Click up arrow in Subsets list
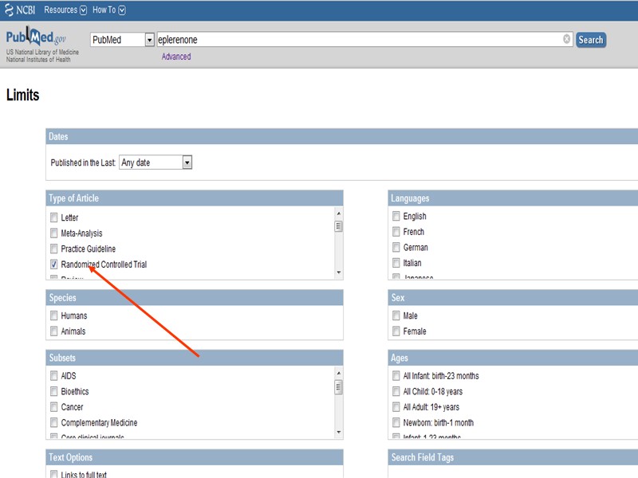 [338, 373]
